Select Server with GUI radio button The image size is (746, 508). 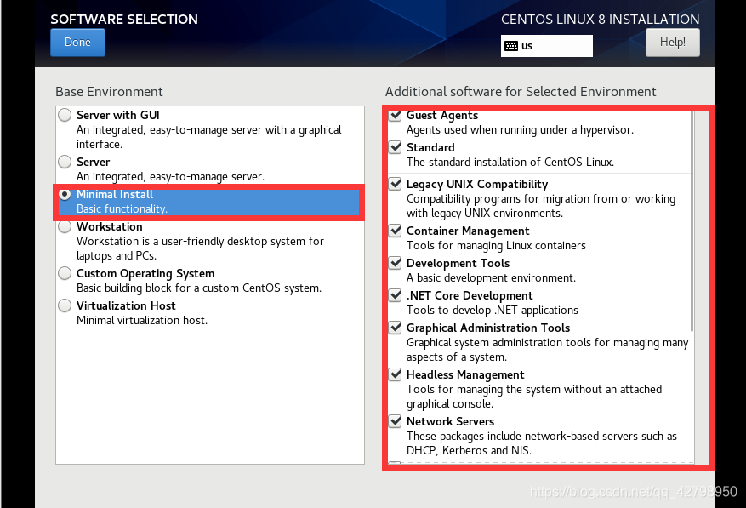tap(65, 115)
